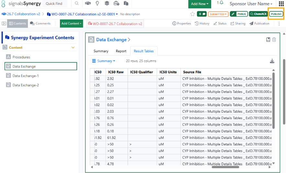Select Data Exchange in the contents list

coord(41,66)
